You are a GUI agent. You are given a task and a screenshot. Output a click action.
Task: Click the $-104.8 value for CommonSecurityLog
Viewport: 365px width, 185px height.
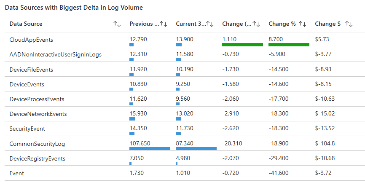click(x=325, y=144)
